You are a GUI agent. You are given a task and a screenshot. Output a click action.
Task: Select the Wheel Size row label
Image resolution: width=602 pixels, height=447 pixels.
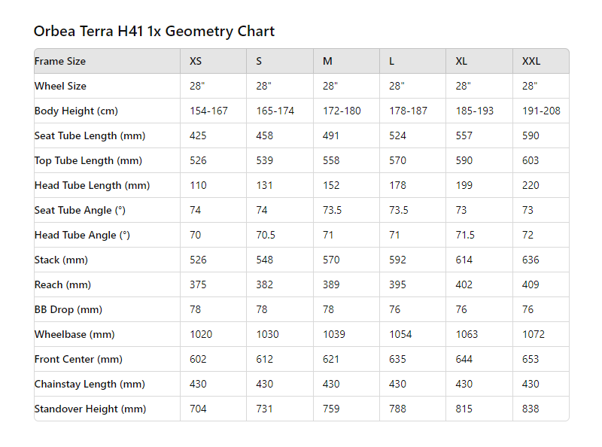pyautogui.click(x=60, y=86)
